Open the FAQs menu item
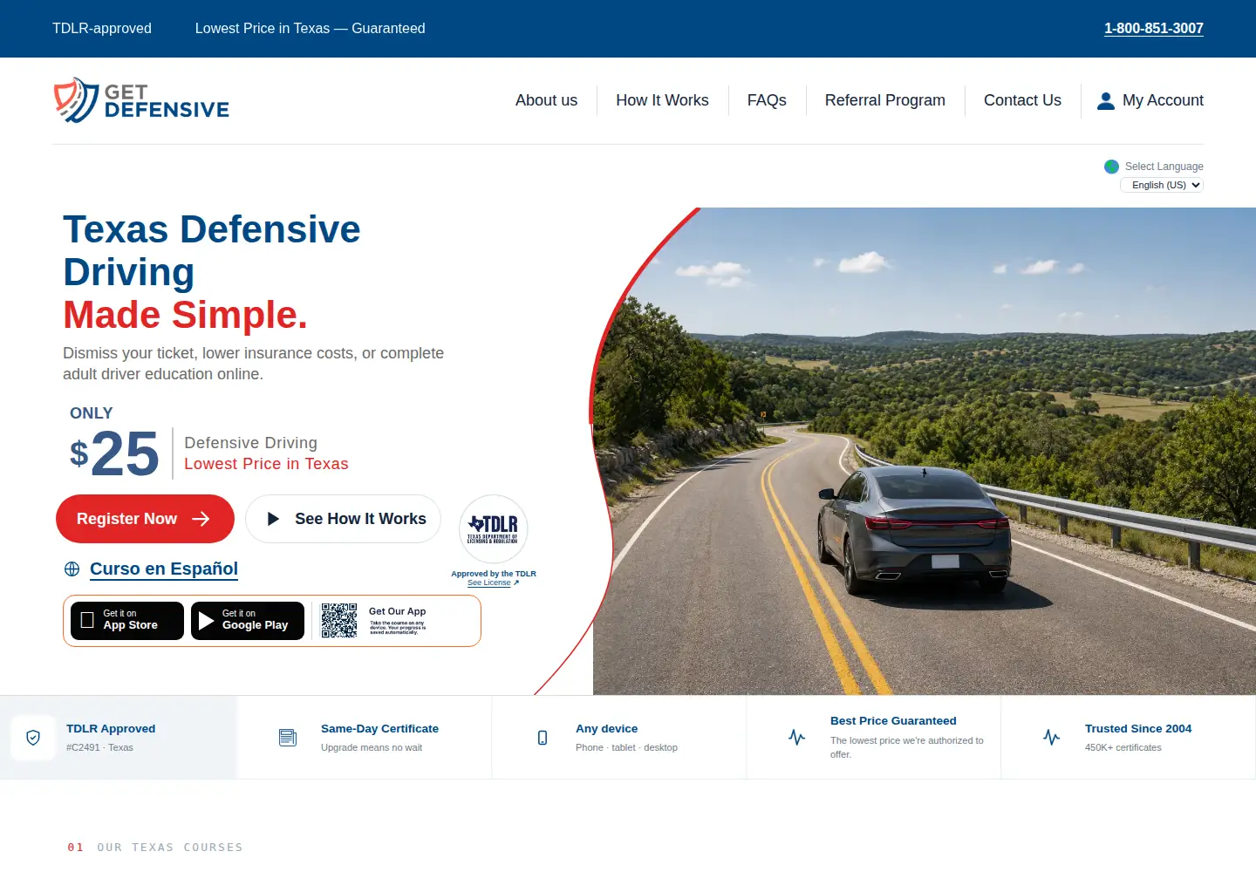The image size is (1256, 872). (x=767, y=100)
